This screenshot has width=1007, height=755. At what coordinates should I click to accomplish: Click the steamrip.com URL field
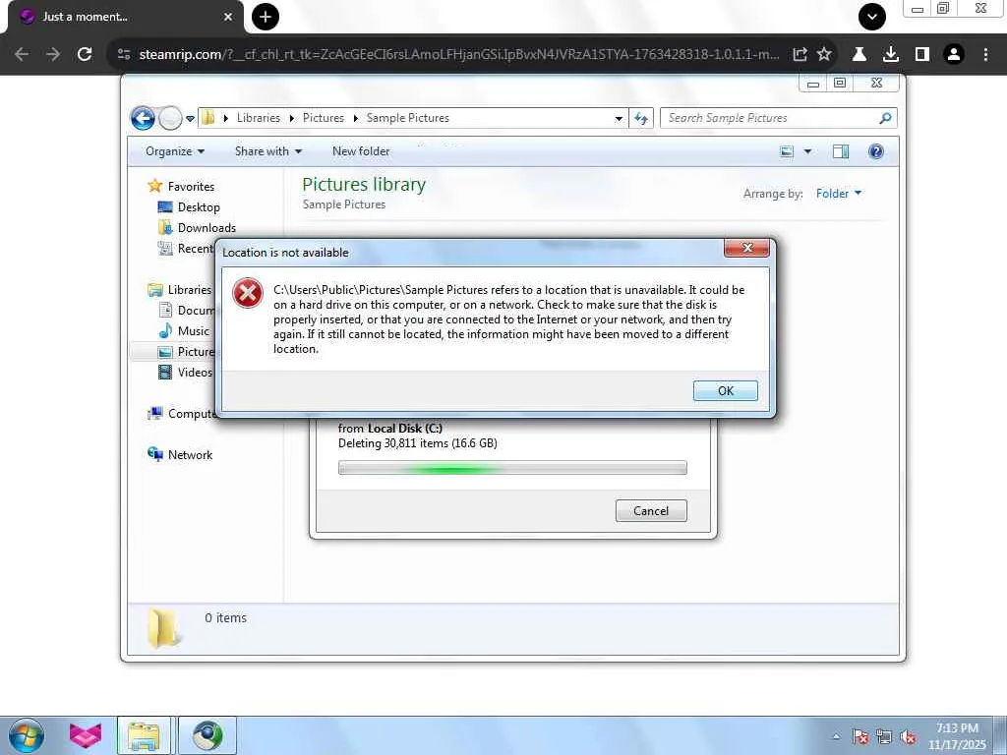459,55
